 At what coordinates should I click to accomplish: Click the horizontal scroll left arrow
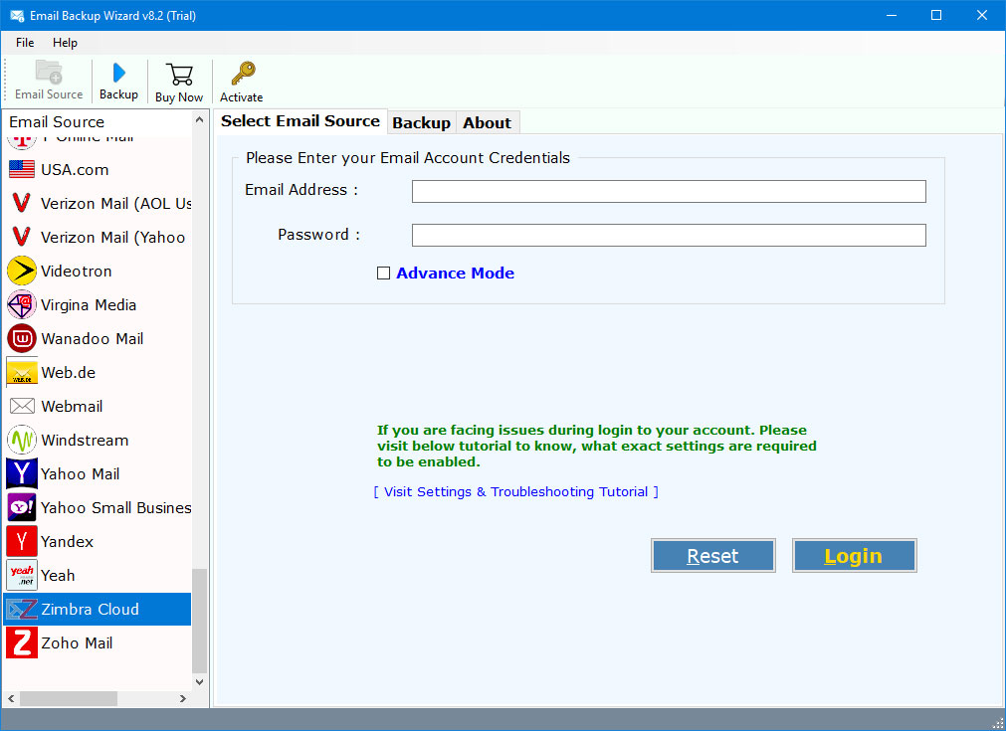(11, 698)
